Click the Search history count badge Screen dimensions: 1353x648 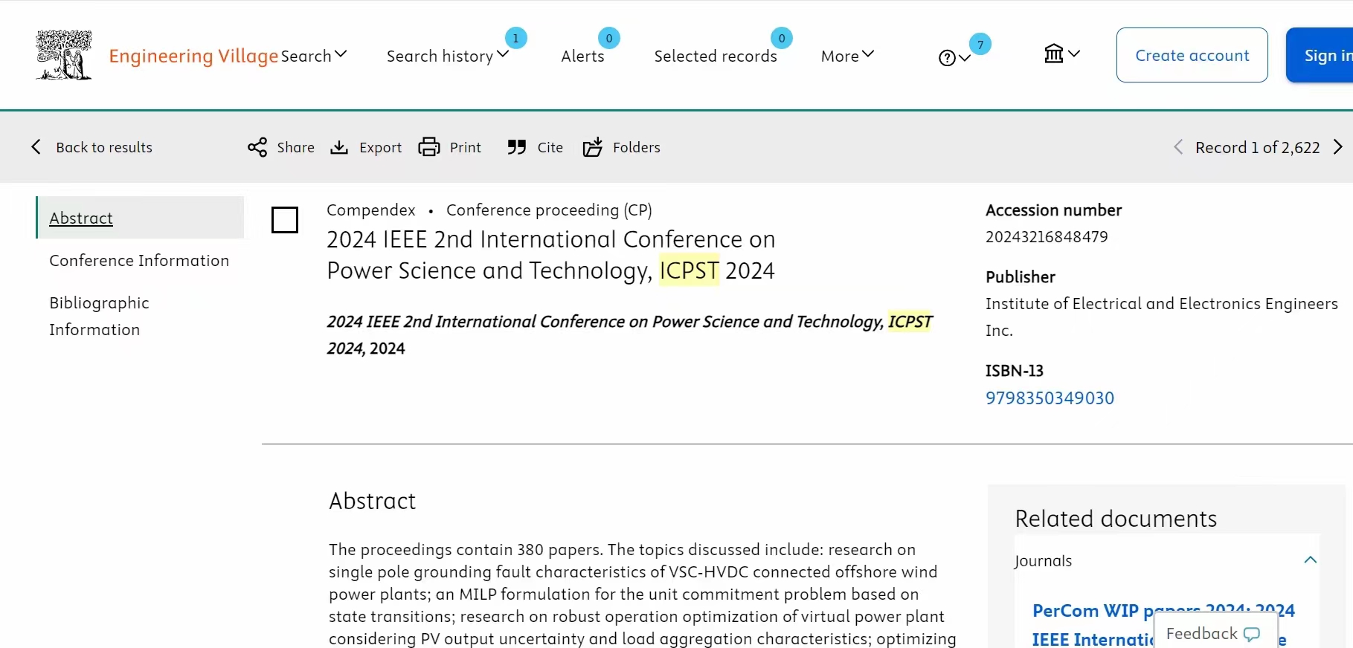pyautogui.click(x=515, y=38)
